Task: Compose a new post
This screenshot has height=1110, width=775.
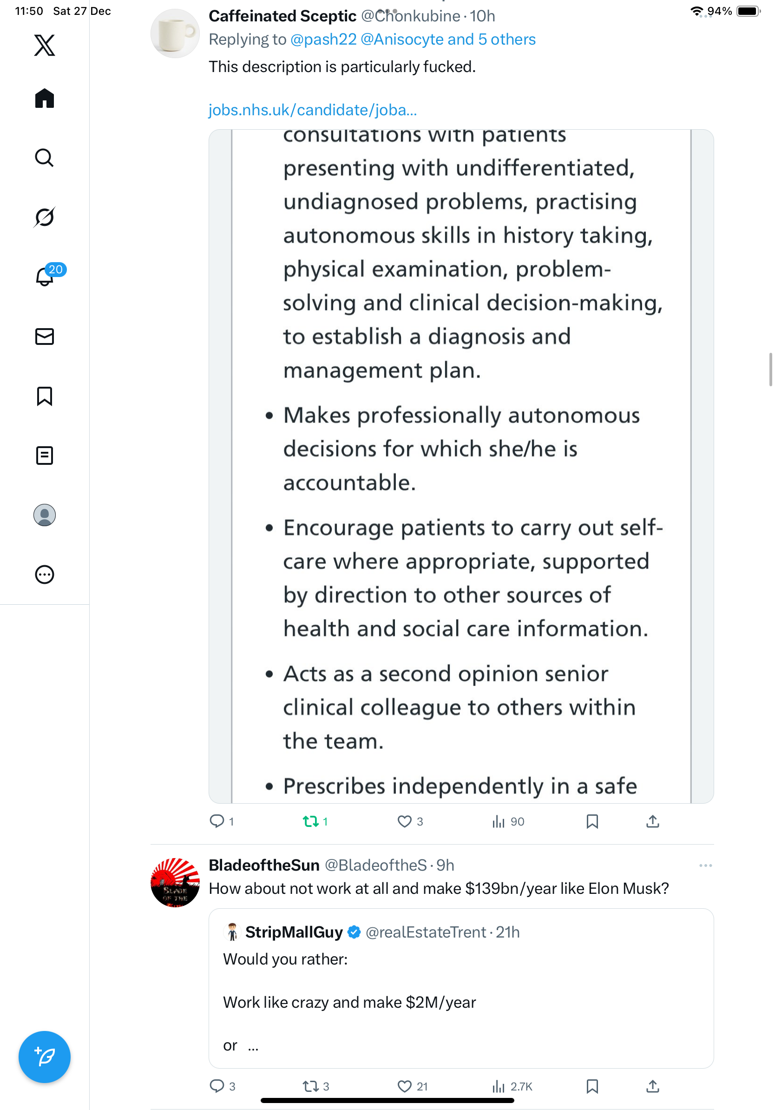Action: click(45, 1057)
